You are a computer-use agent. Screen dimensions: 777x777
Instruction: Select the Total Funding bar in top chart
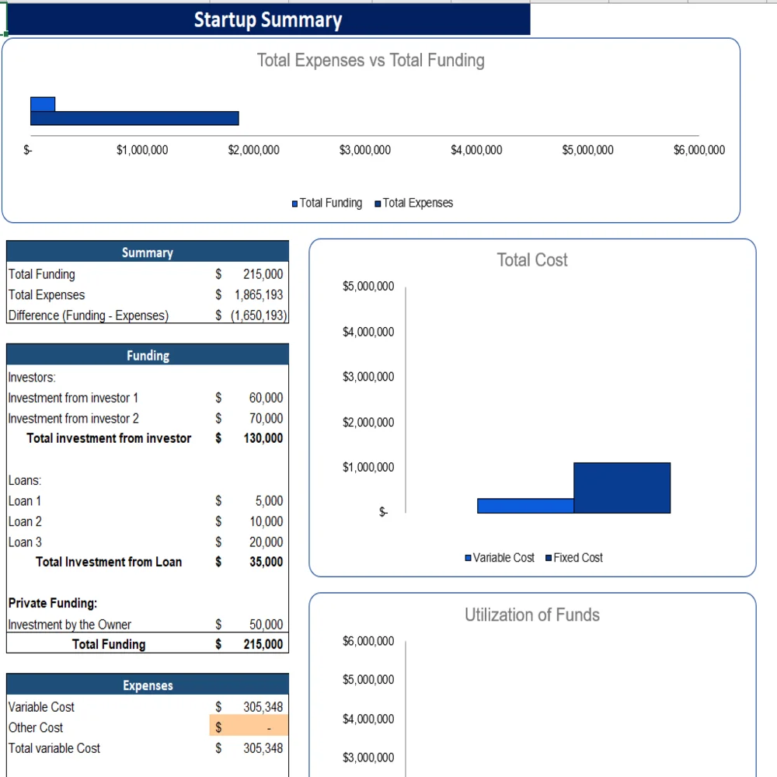tap(43, 102)
